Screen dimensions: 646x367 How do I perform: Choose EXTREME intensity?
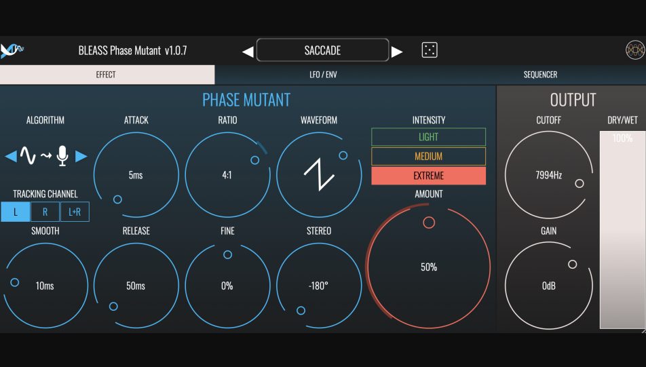click(x=428, y=176)
